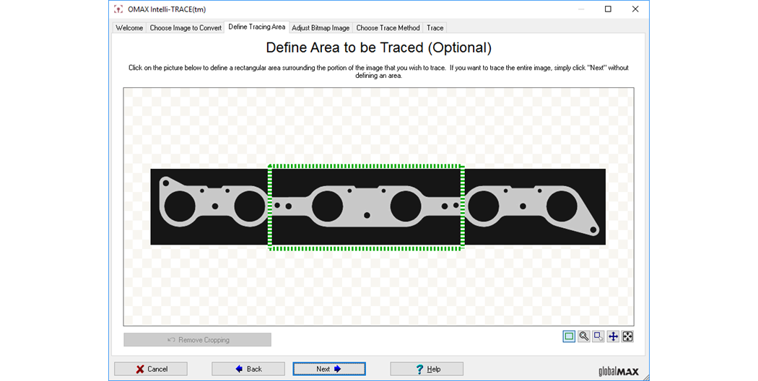Click Next to continue
Image resolution: width=758 pixels, height=381 pixels.
[x=329, y=369]
